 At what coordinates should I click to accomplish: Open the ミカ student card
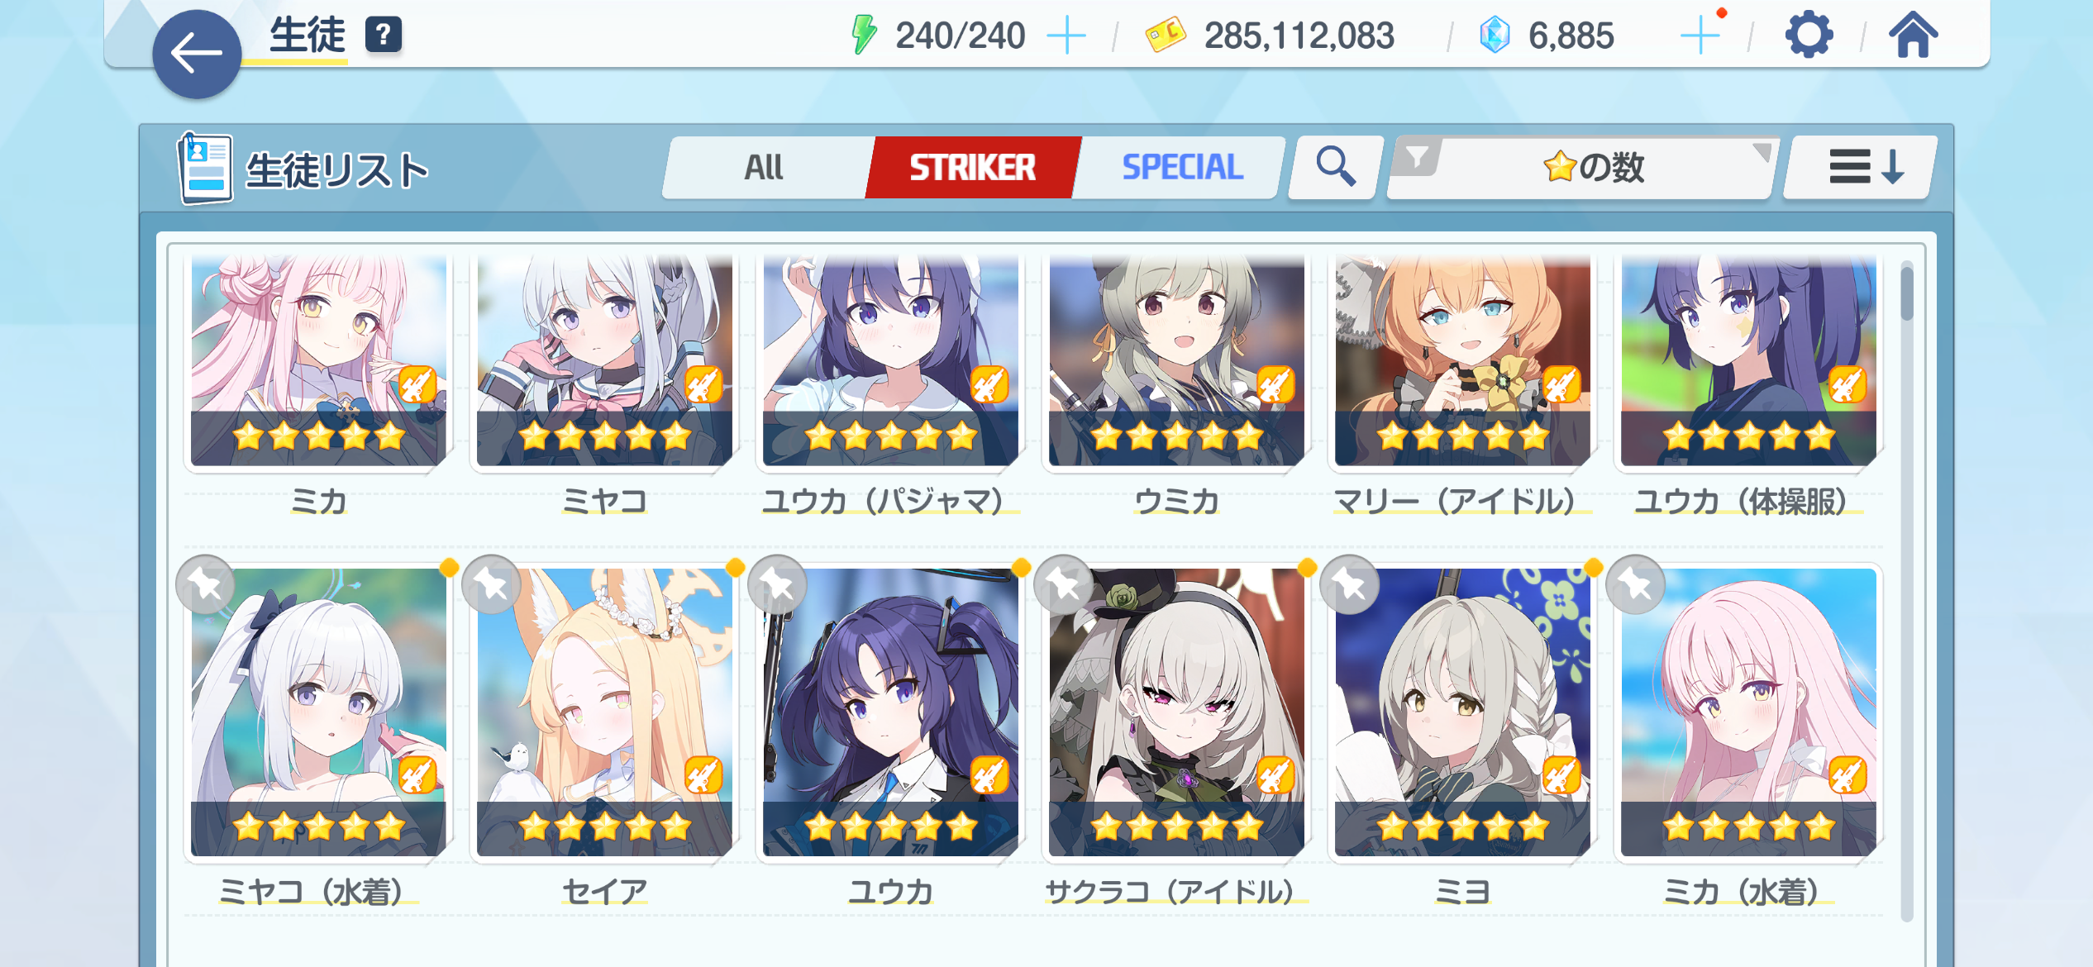[319, 361]
